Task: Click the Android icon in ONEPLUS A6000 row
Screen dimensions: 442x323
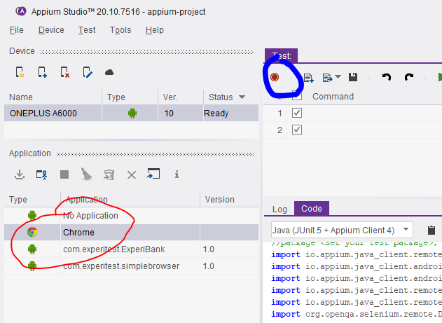Action: coord(132,114)
